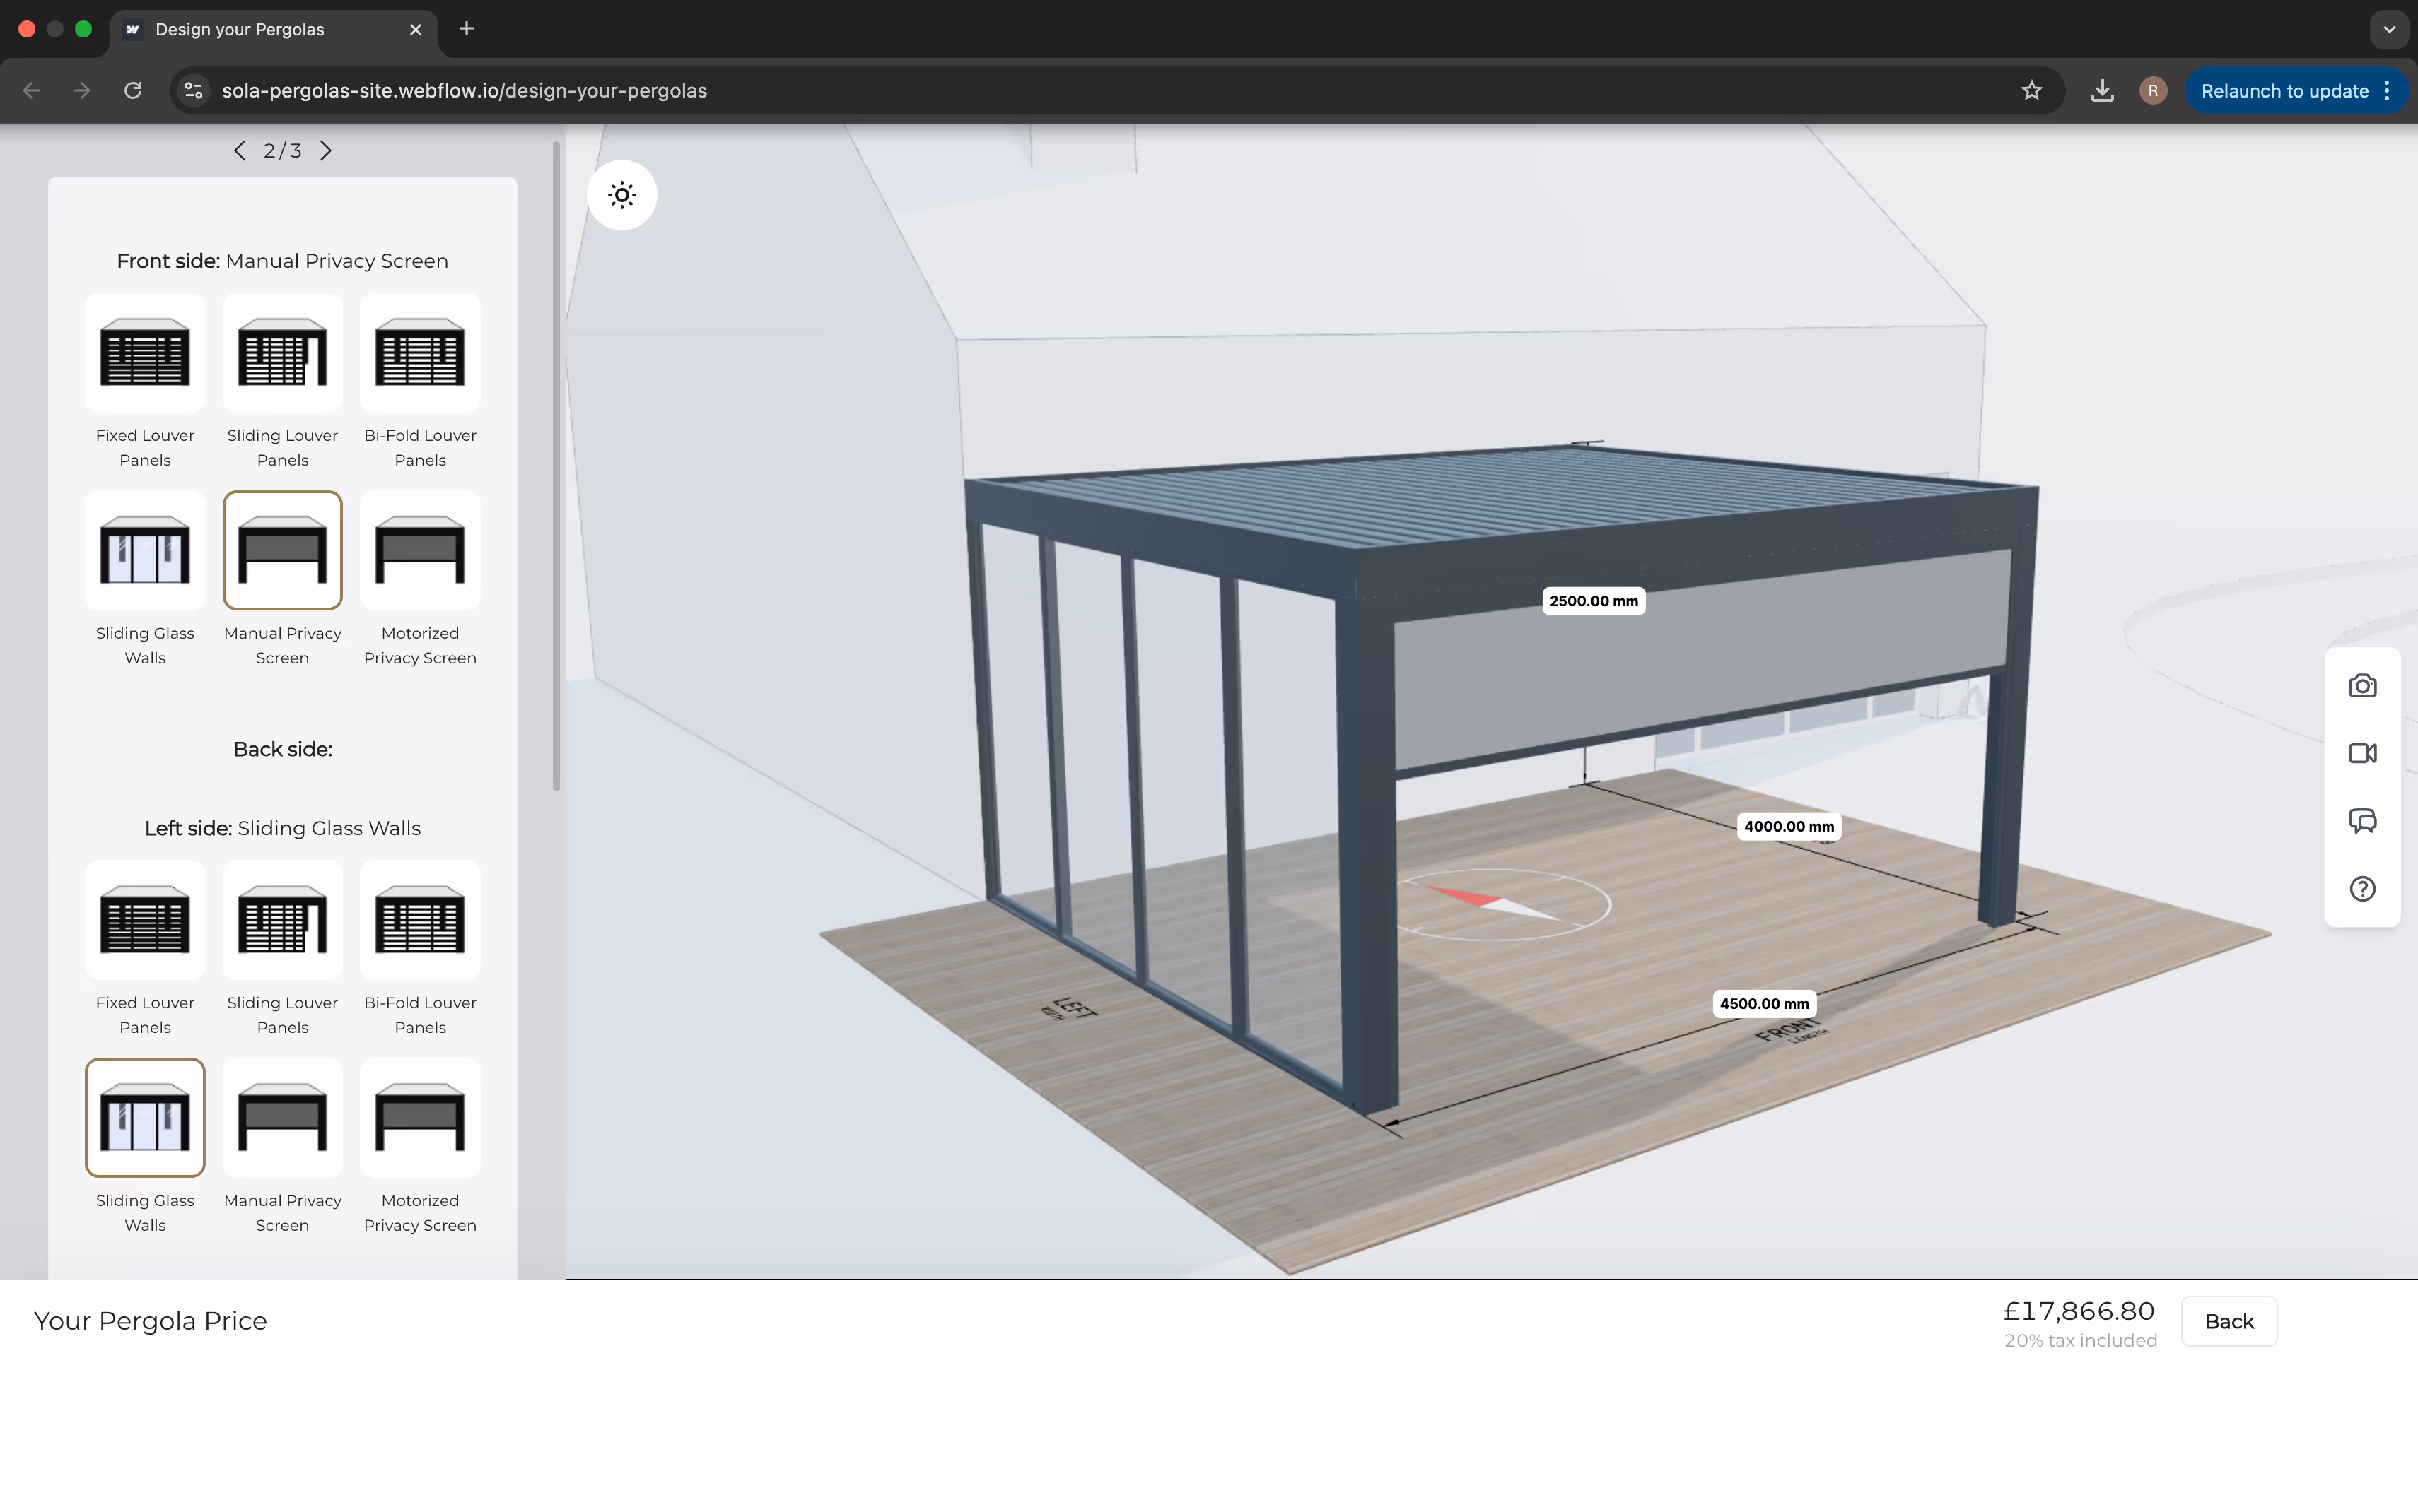2418x1512 pixels.
Task: Click the Back button
Action: point(2228,1321)
